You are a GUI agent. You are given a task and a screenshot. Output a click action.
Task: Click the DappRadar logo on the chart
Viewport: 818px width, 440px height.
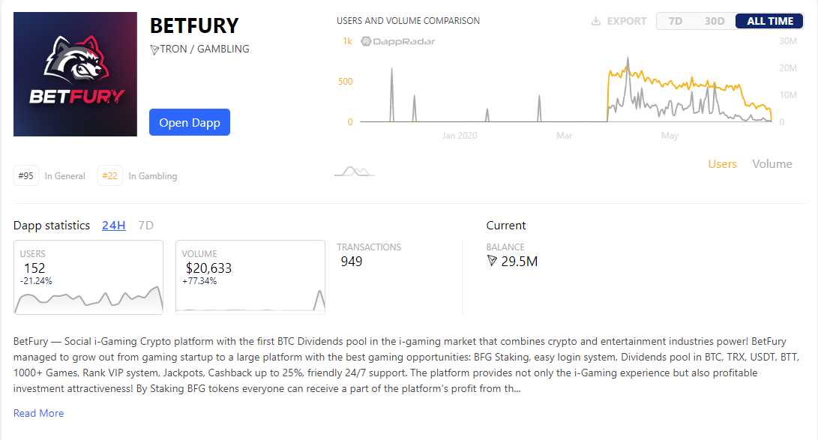click(x=398, y=41)
